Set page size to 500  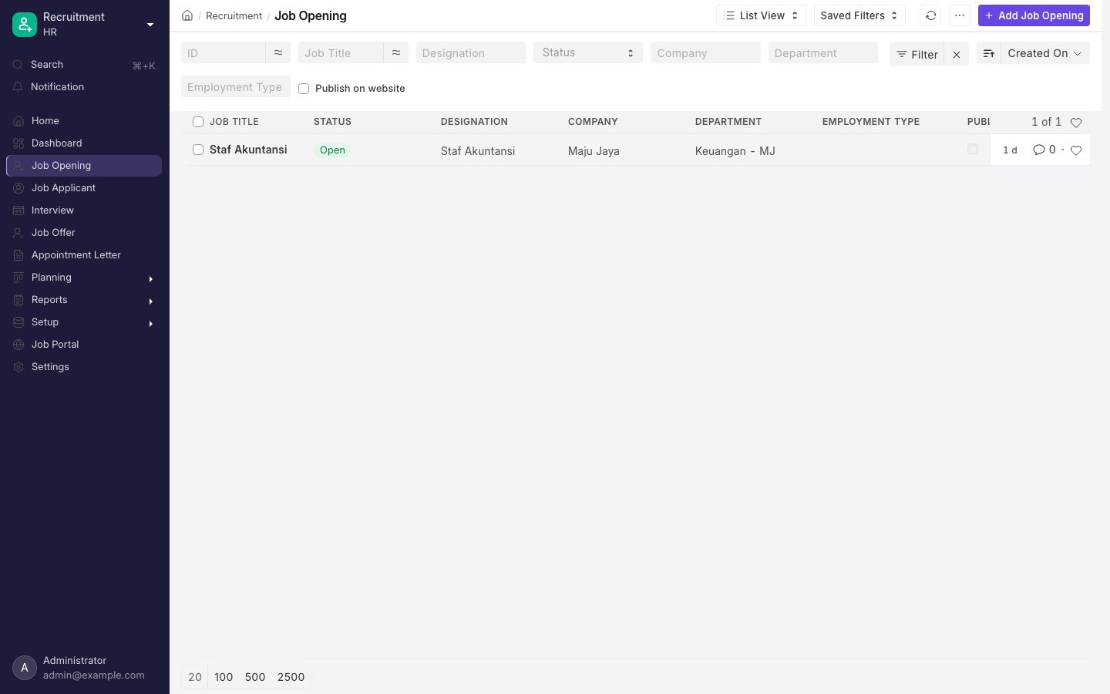coord(255,677)
